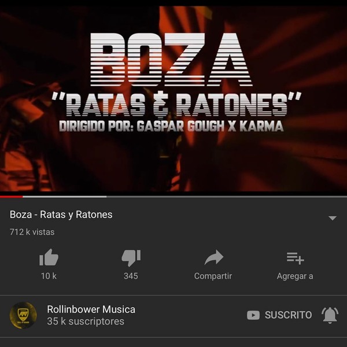Viewport: 347px width, 347px height.
Task: Jump to the buffered gray section of the progress bar
Action: 64,197
